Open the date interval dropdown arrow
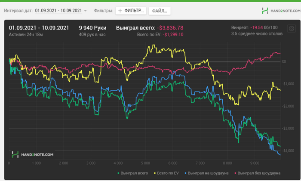Screen dimensions: 301x181 point(86,11)
